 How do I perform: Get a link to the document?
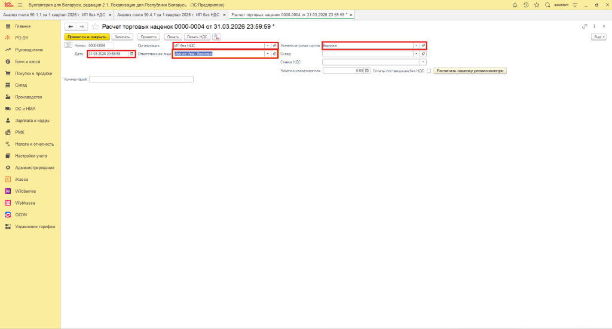pos(585,27)
